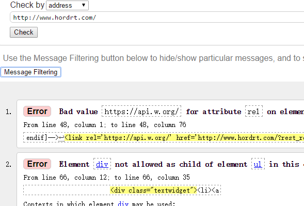Click the second Error badge for the div element
Image resolution: width=304 pixels, height=206 pixels.
(37, 164)
